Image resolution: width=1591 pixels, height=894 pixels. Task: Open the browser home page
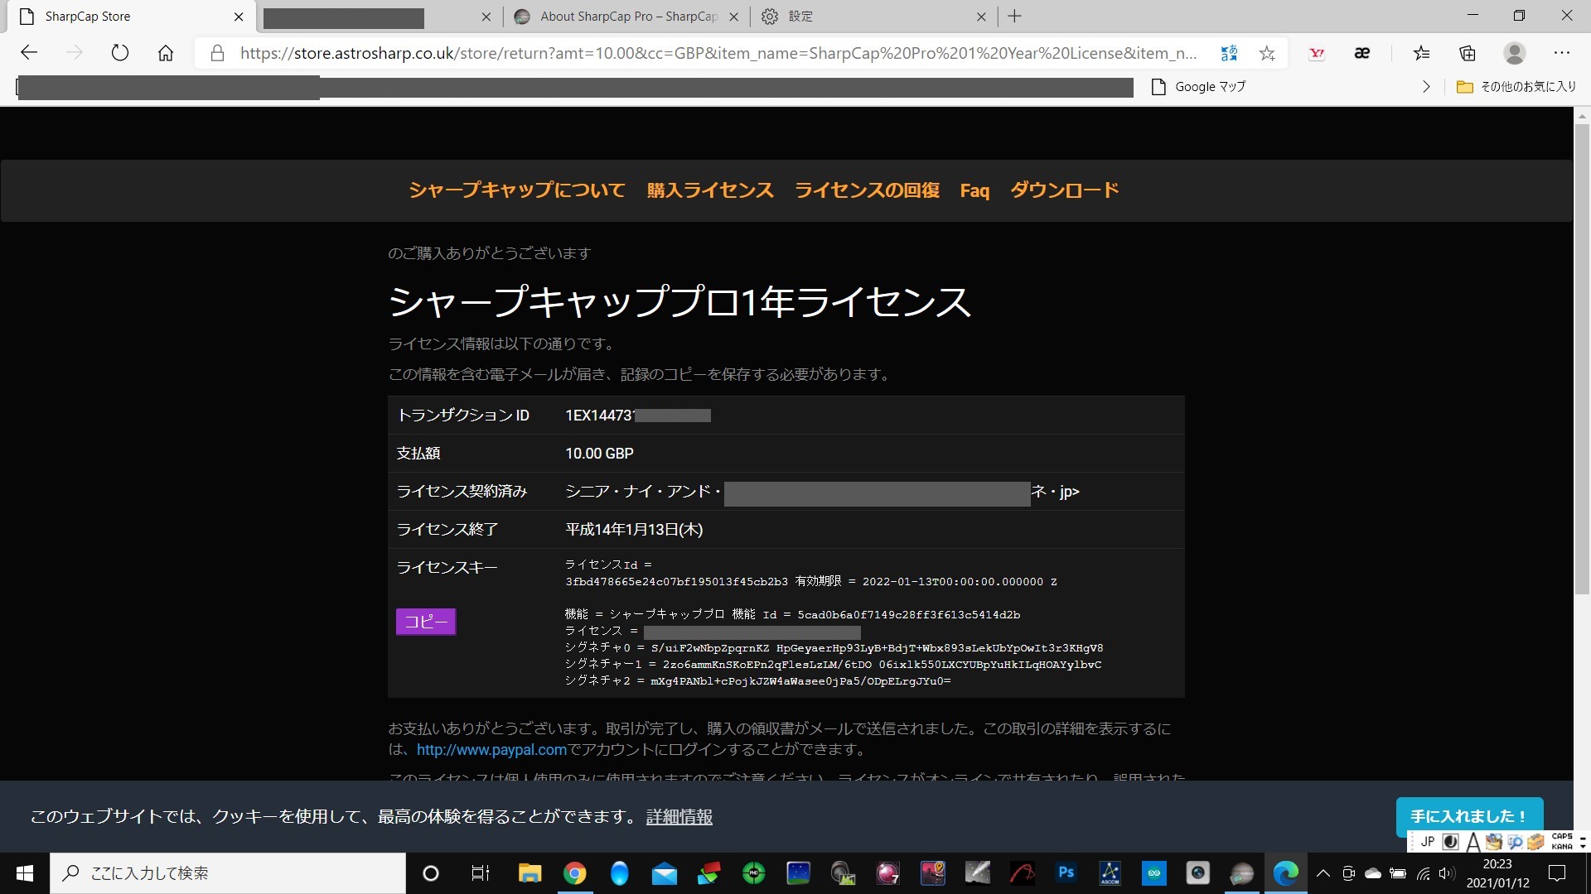click(x=166, y=53)
